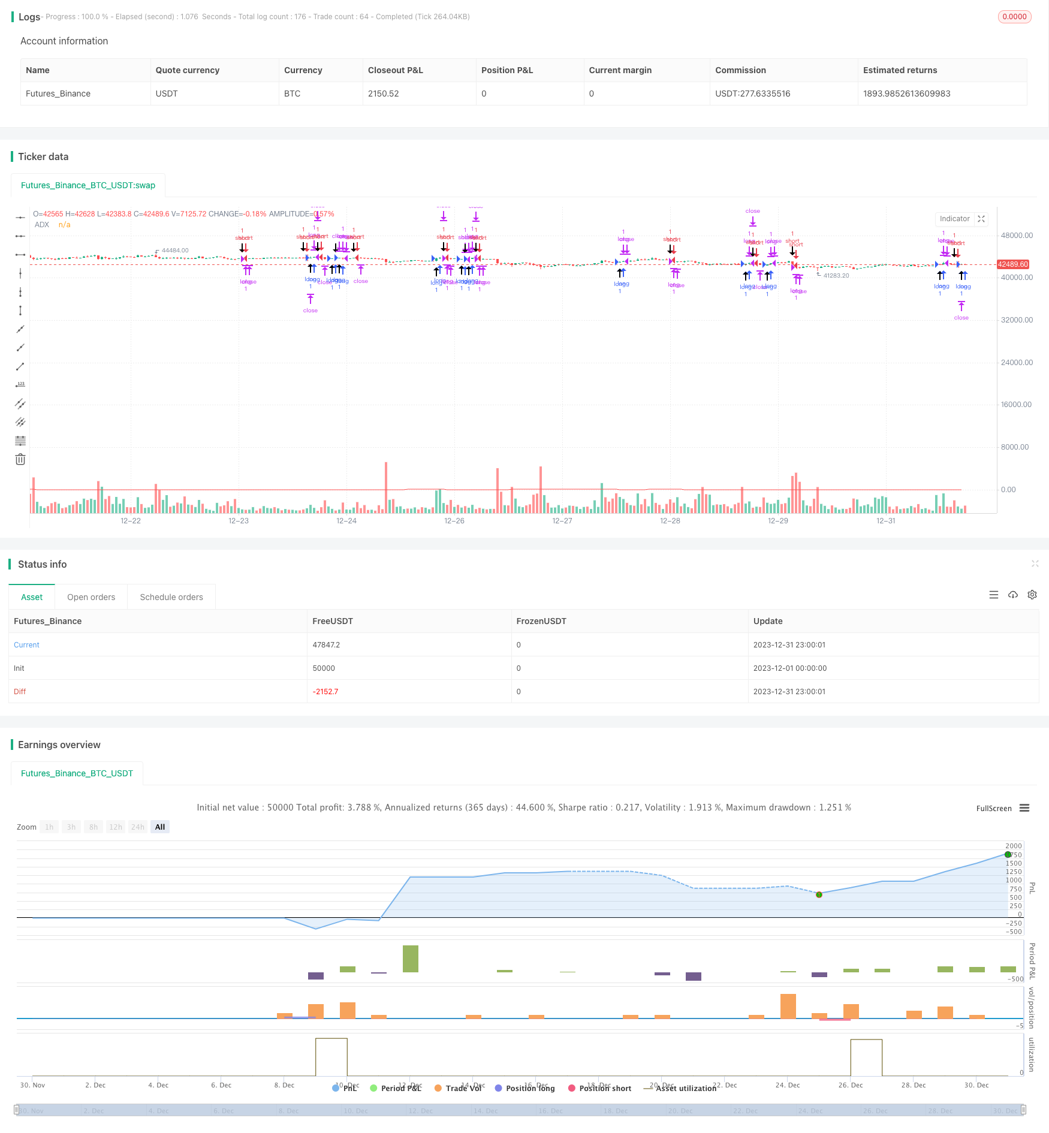Select the price line 123 tool
Viewport: 1049px width, 1133px height.
point(20,385)
